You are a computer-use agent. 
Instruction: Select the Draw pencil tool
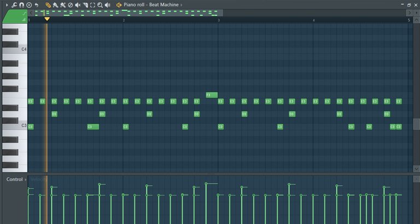point(48,5)
